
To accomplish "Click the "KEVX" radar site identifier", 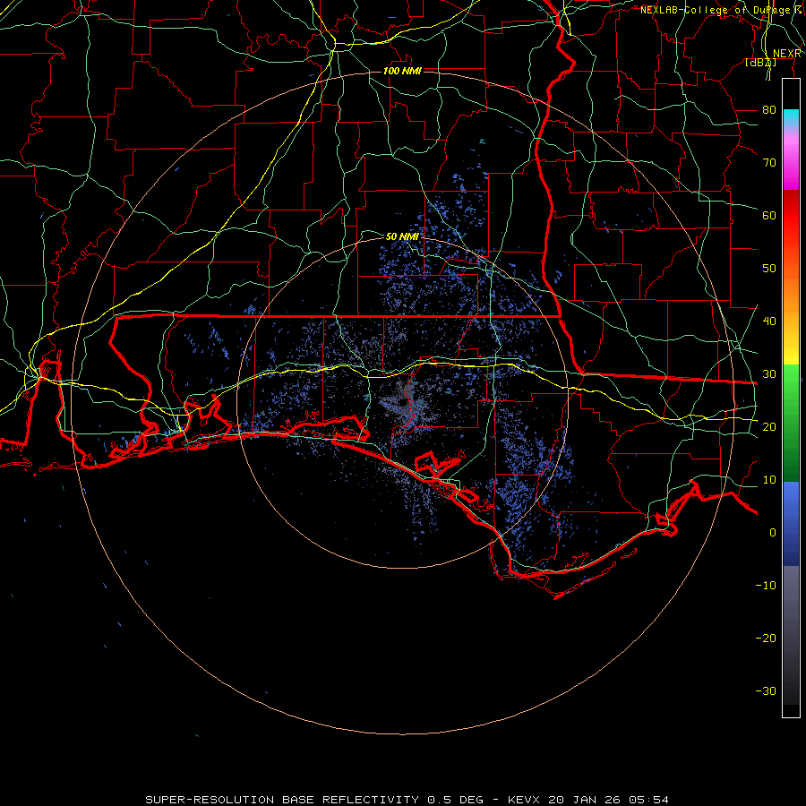I will click(523, 800).
